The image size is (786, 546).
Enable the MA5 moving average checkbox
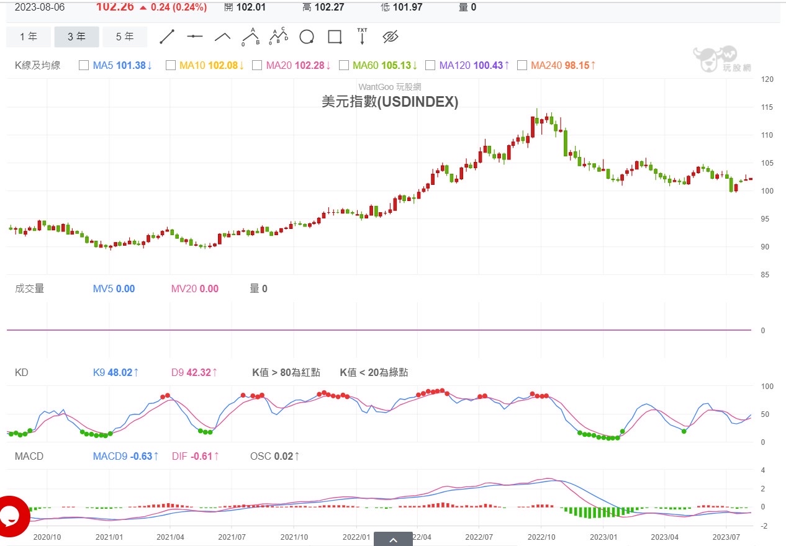(x=84, y=65)
